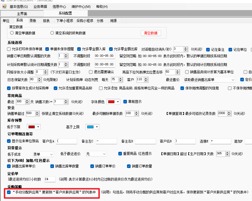Open the 业务单据 menu
The width and height of the screenshot is (252, 201).
click(x=40, y=7)
